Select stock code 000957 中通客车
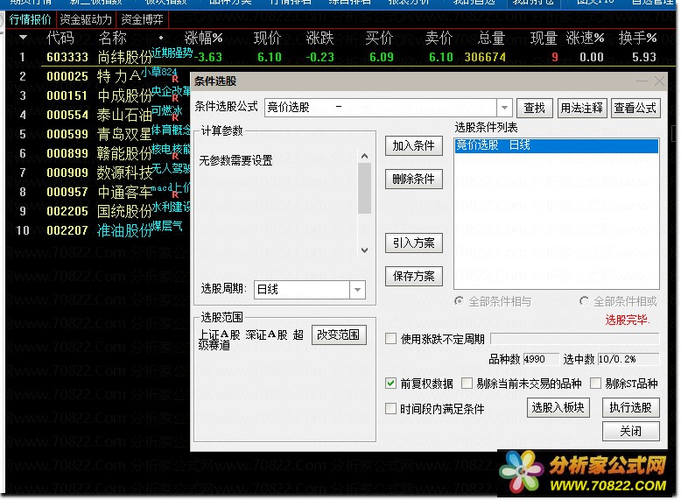 [x=67, y=192]
